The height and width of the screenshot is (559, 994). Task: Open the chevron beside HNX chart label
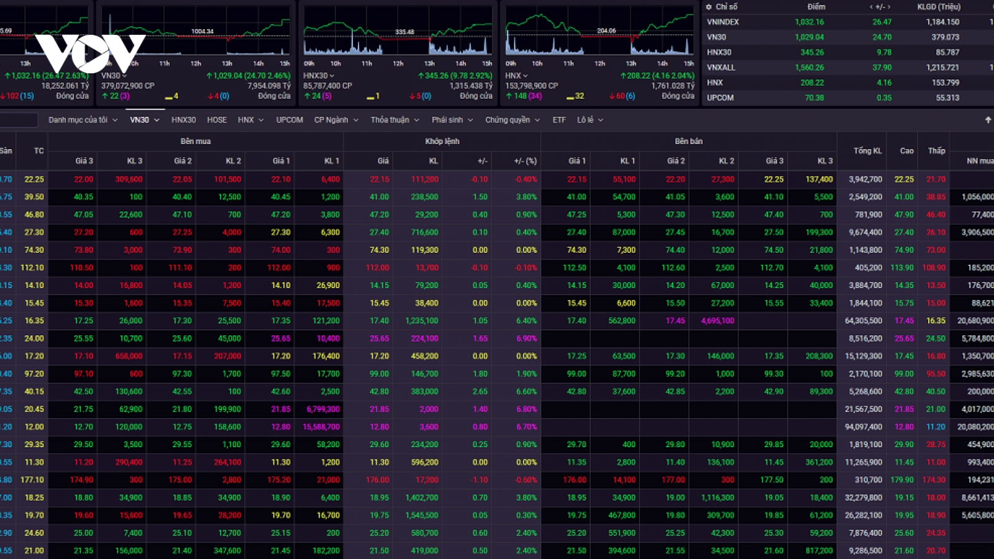[x=526, y=76]
